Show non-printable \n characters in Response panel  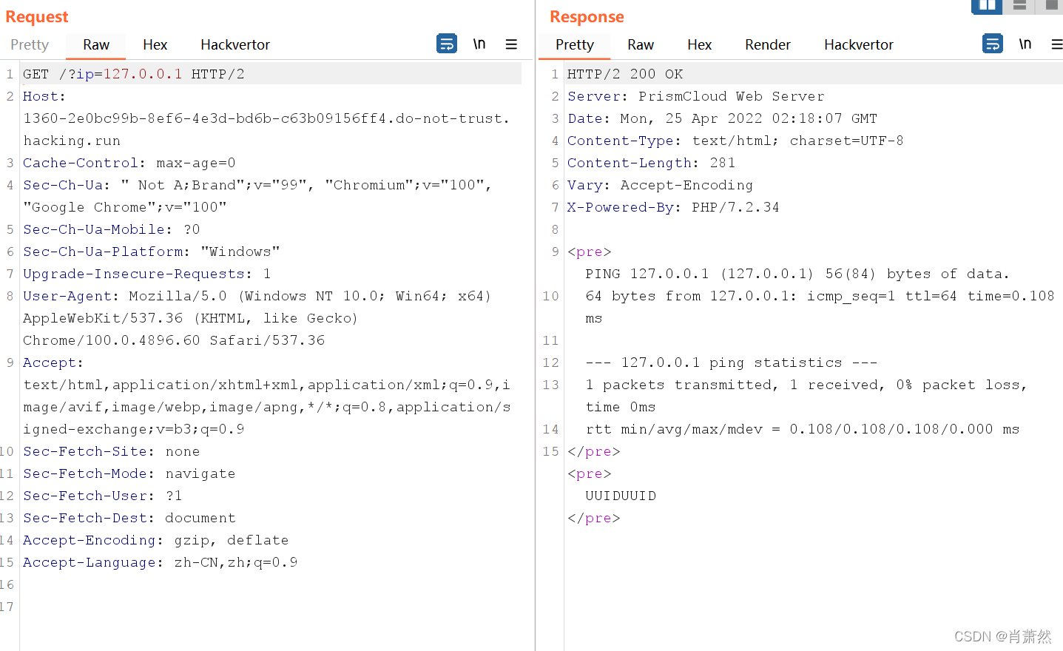click(1025, 44)
